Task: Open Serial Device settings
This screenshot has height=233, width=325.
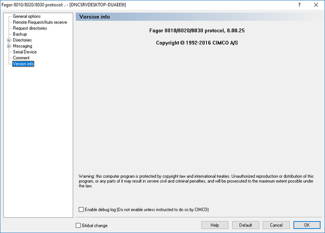Action: tap(25, 52)
